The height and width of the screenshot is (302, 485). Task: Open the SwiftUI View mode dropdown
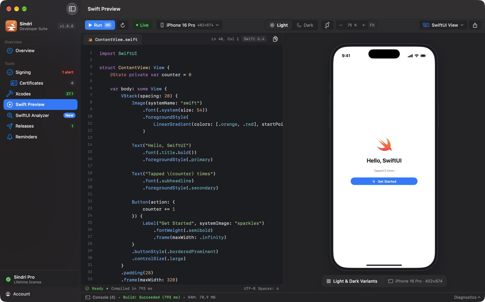[x=443, y=25]
